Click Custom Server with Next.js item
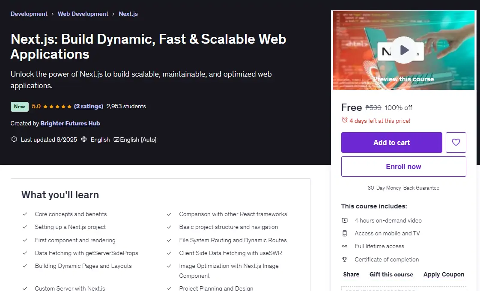The height and width of the screenshot is (291, 480). (x=70, y=288)
